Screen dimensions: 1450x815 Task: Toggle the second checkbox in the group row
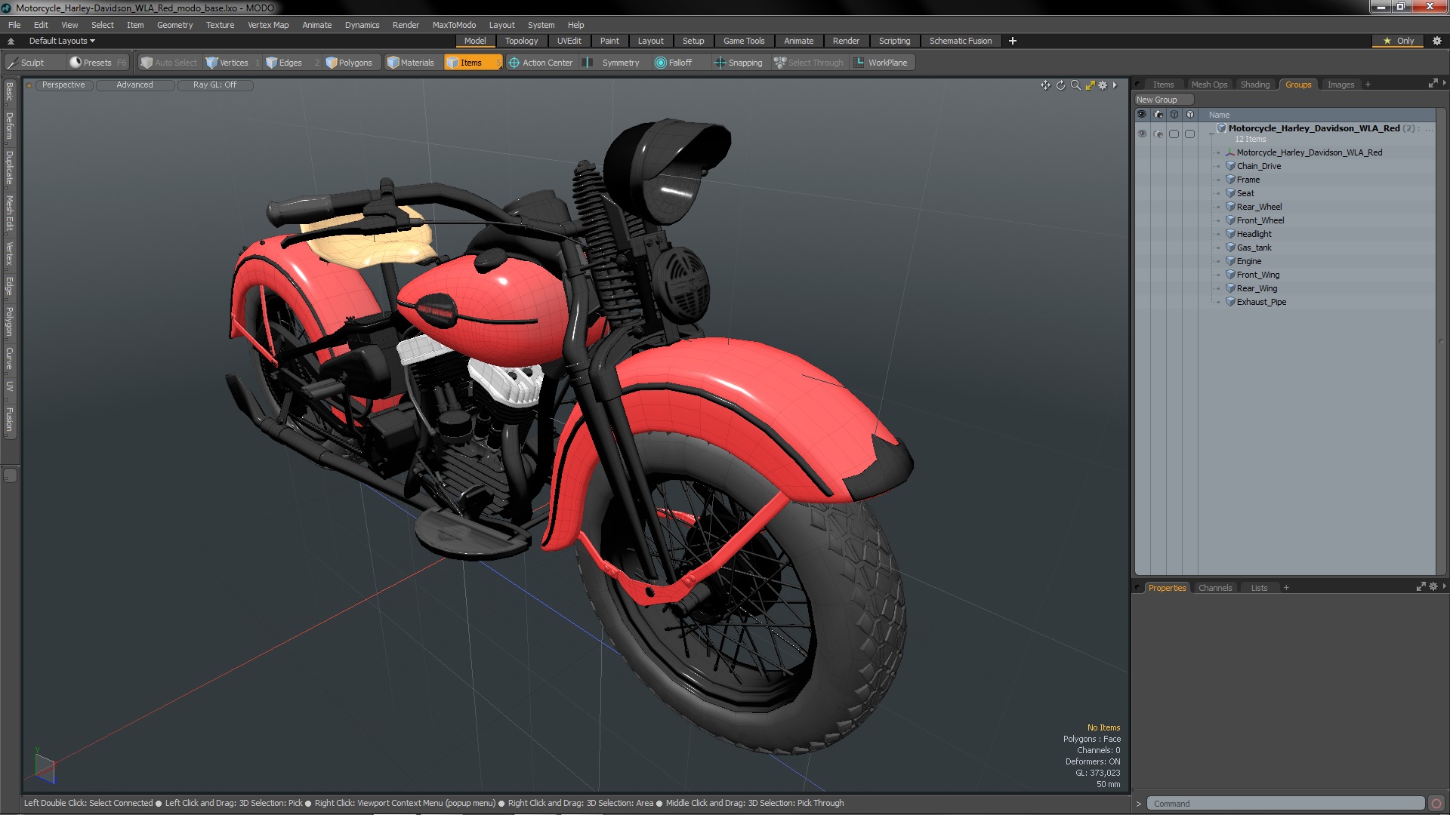click(1190, 134)
